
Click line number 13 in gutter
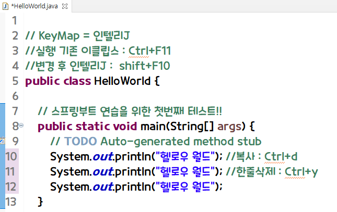(x=11, y=202)
